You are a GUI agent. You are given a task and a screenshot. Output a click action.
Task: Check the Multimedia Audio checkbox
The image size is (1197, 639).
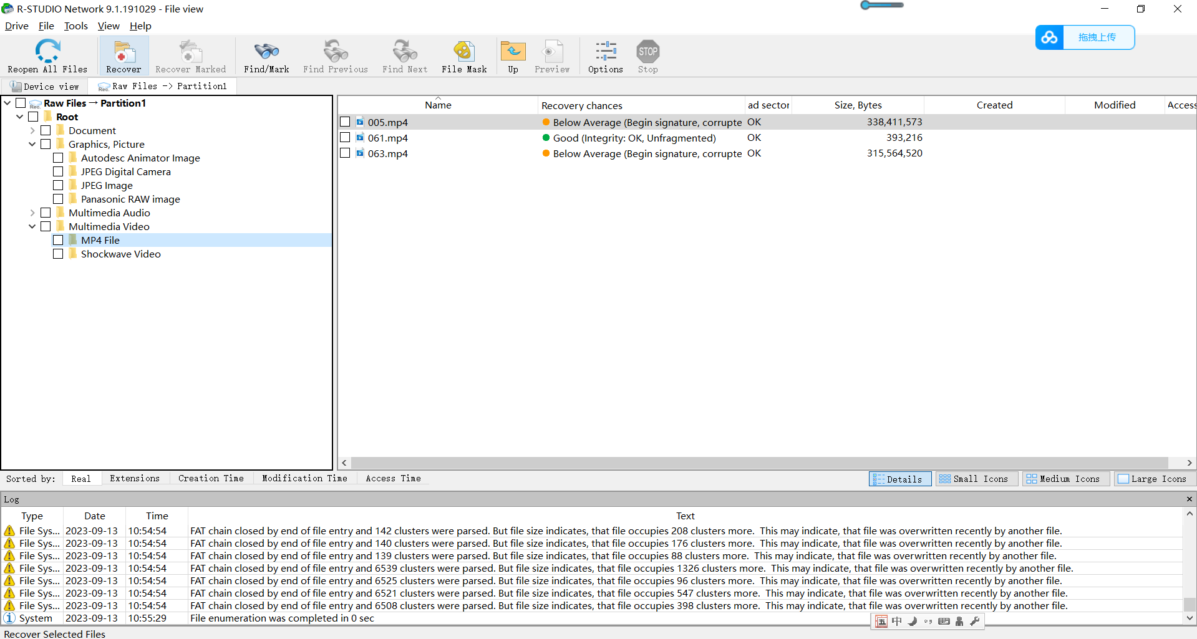click(46, 213)
